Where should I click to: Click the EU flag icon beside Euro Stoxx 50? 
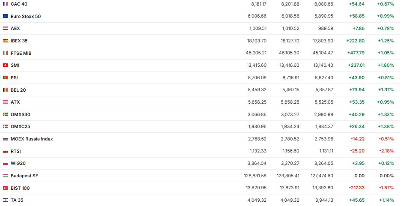[x=5, y=16]
